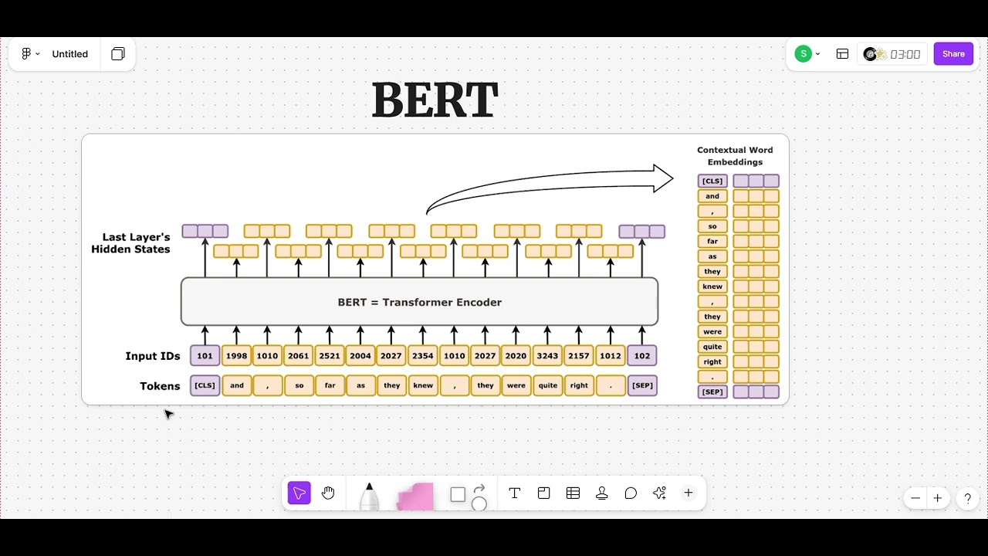Open the pages panel icon beside Untitled
This screenshot has width=988, height=556.
pos(118,54)
